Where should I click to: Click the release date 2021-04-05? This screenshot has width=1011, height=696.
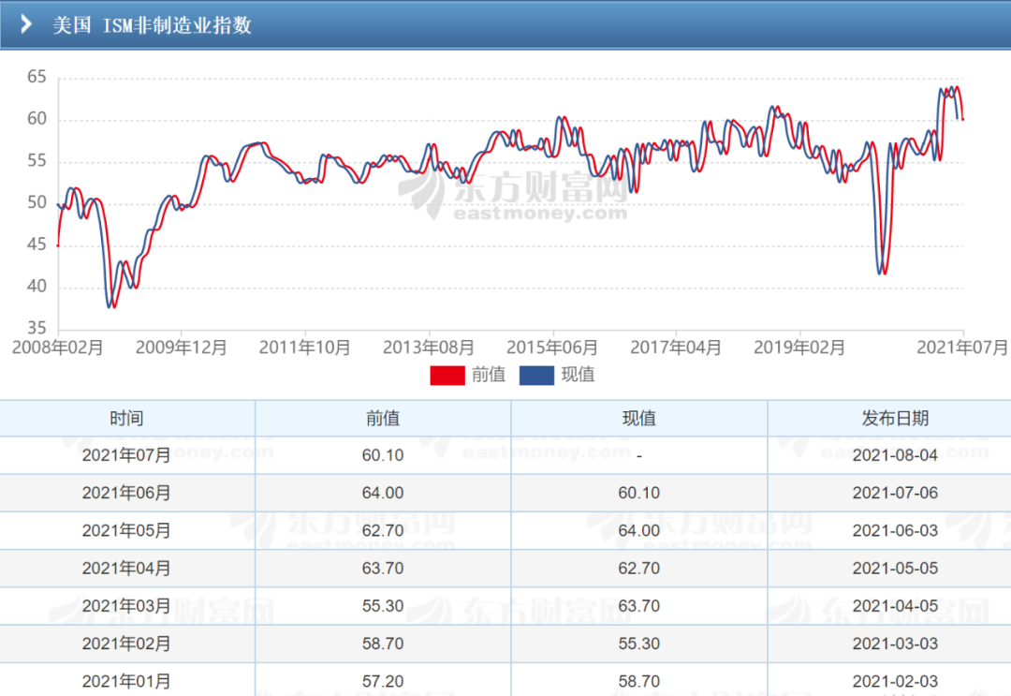895,606
